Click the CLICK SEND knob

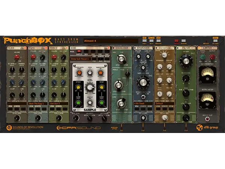(17, 118)
